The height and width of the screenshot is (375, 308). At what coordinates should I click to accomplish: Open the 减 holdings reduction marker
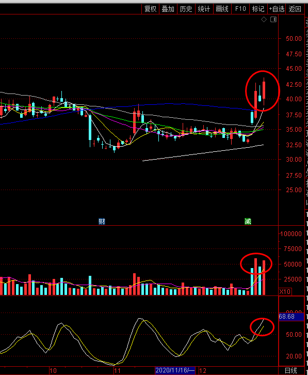click(x=248, y=222)
